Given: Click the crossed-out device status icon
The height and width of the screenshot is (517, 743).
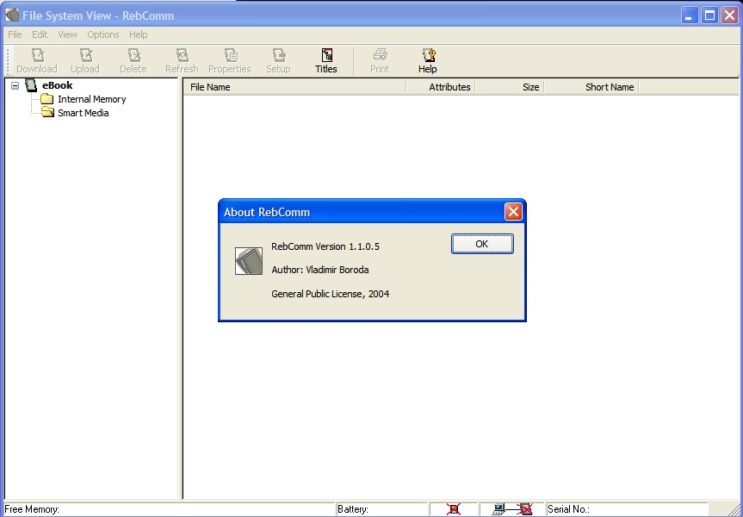Looking at the screenshot, I should (x=454, y=509).
